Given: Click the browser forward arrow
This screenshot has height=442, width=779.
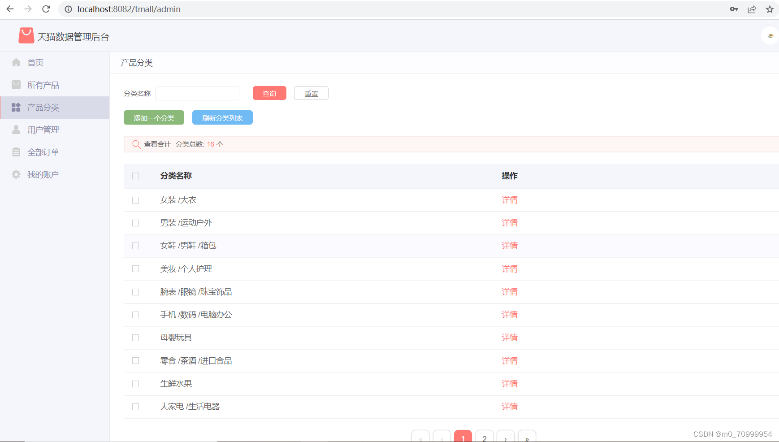Looking at the screenshot, I should pos(28,9).
